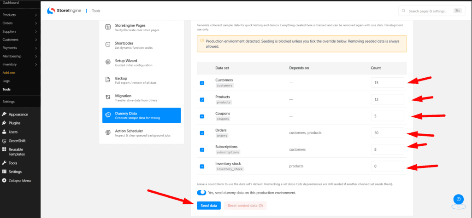Click the Action Scheduler icon

pos(108,132)
